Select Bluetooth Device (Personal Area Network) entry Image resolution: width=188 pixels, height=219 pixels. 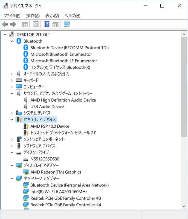click(70, 185)
